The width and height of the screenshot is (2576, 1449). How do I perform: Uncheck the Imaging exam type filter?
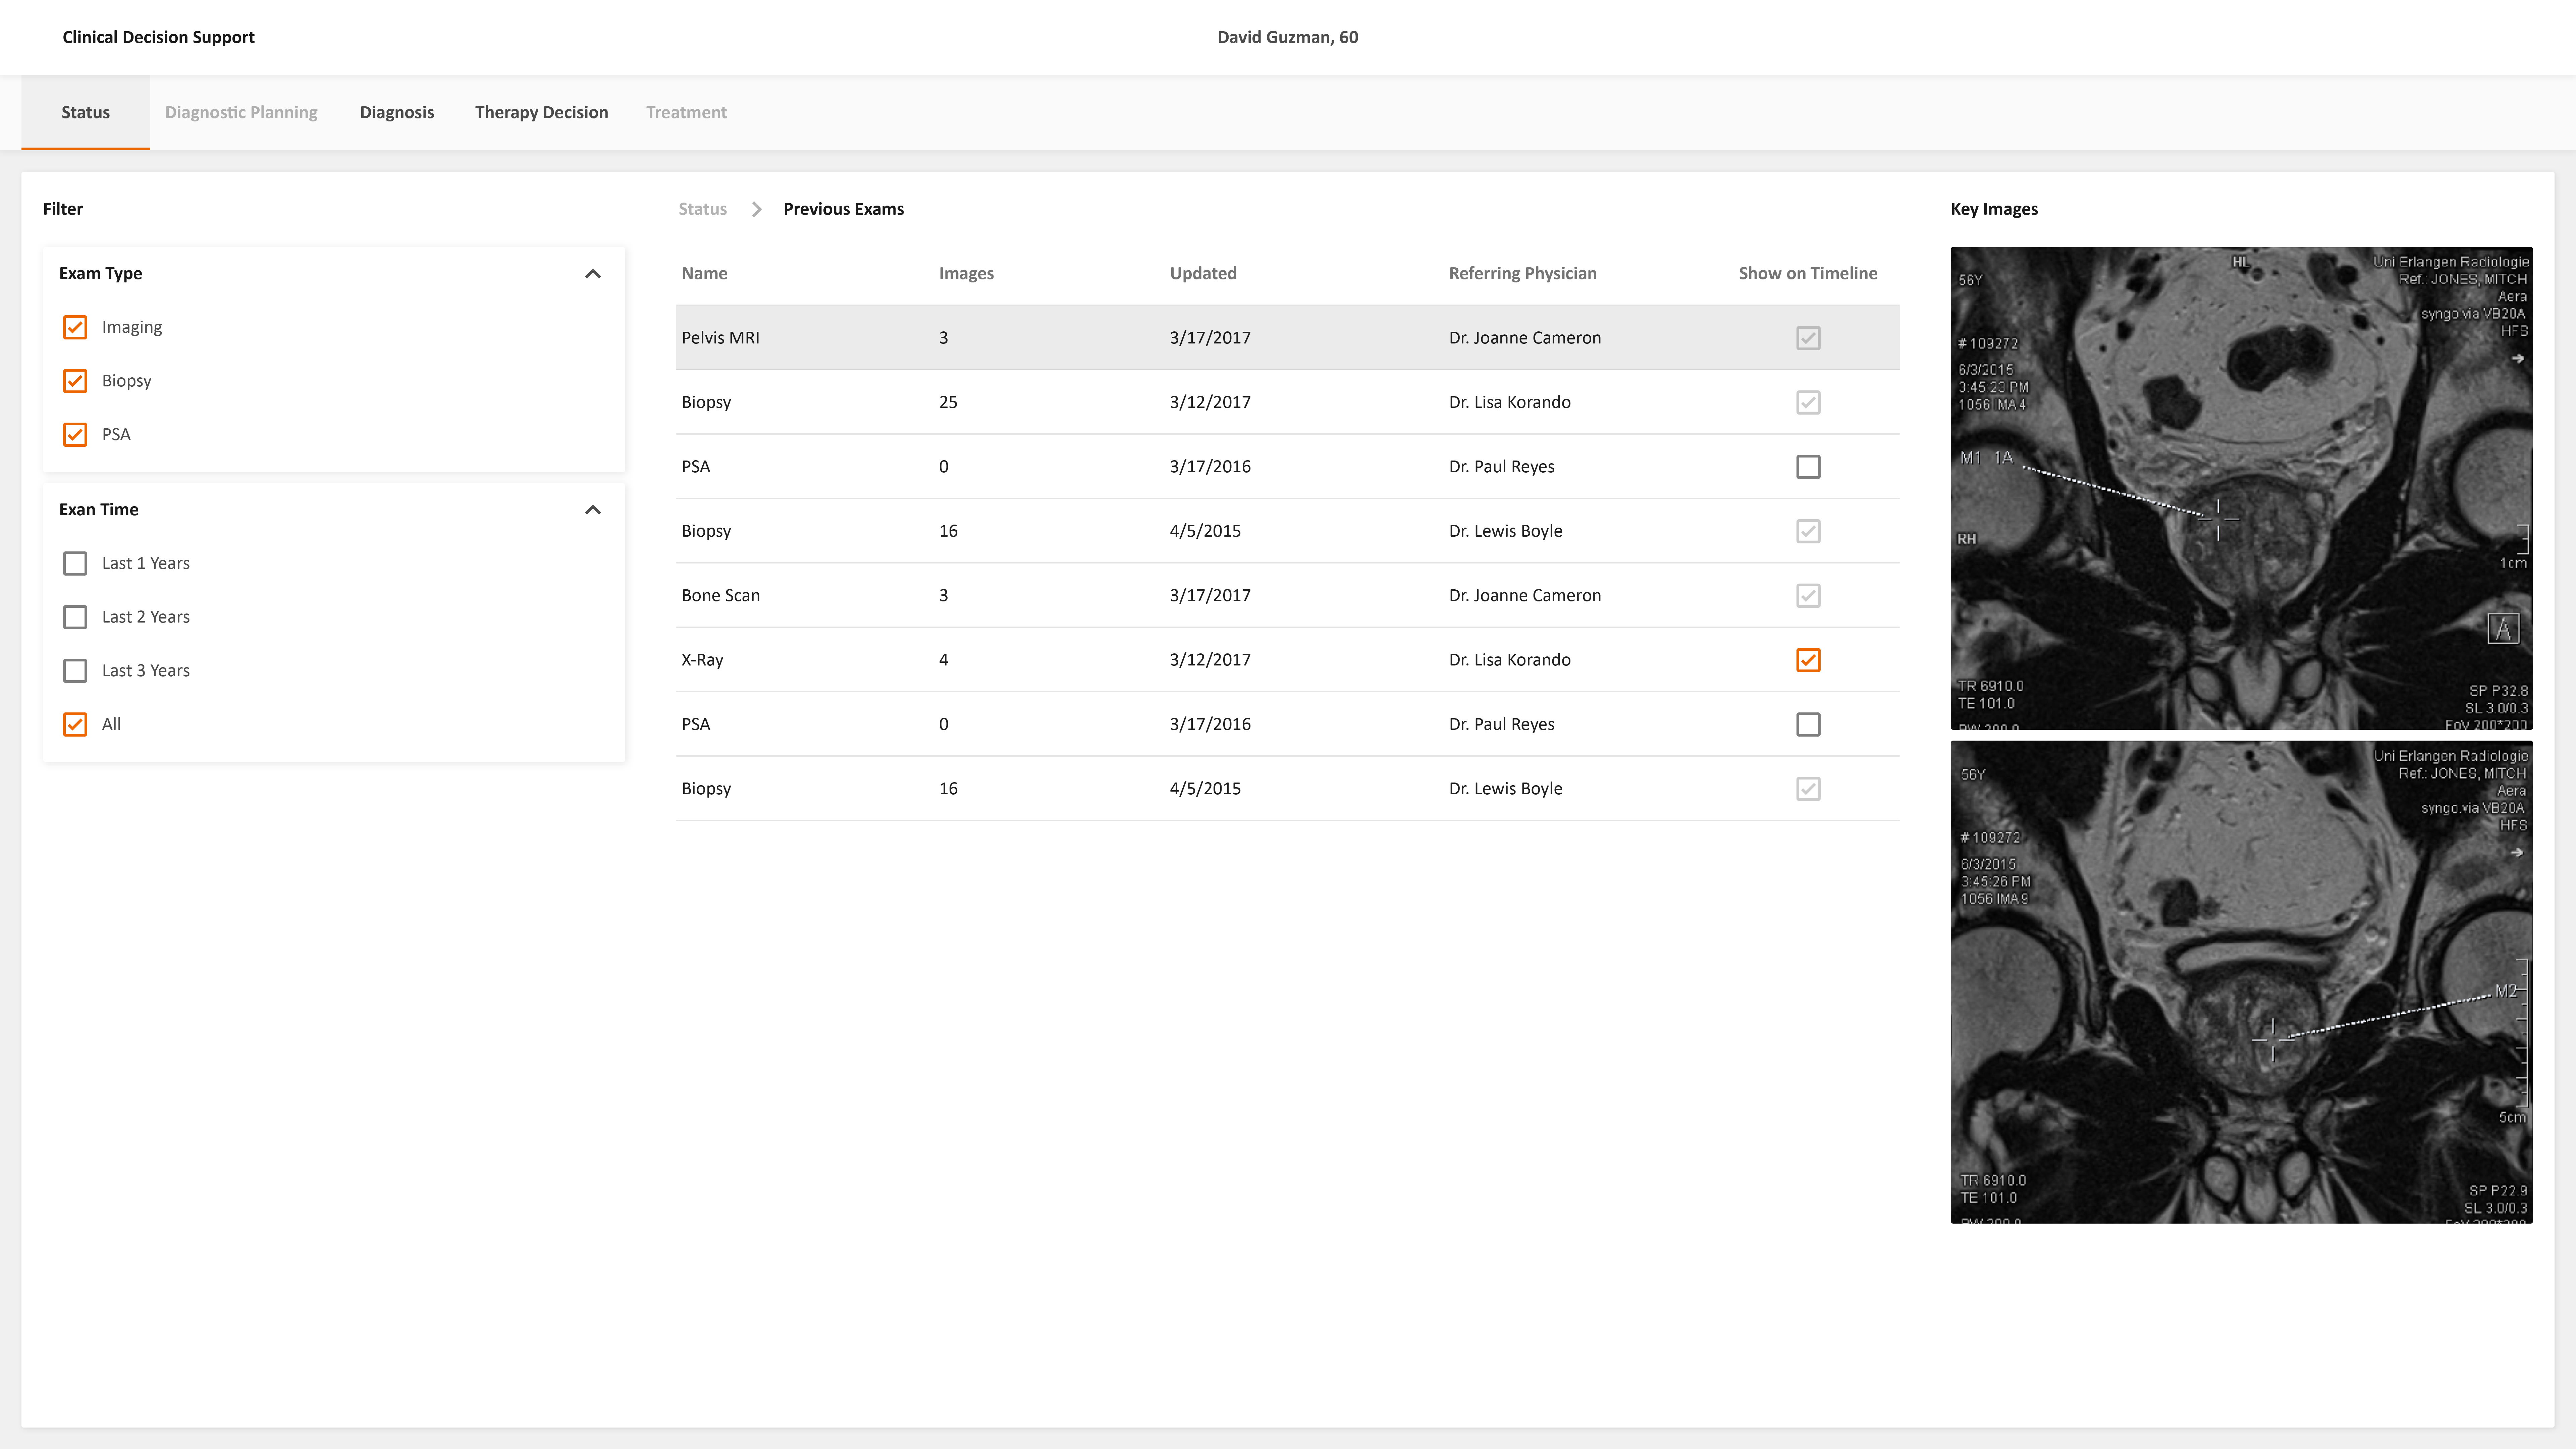tap(75, 327)
